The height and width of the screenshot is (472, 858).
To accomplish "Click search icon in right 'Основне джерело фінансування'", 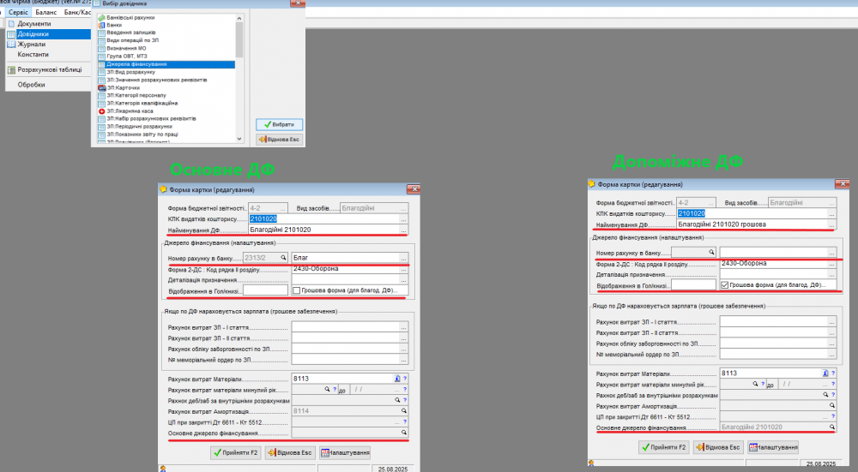I will (831, 426).
